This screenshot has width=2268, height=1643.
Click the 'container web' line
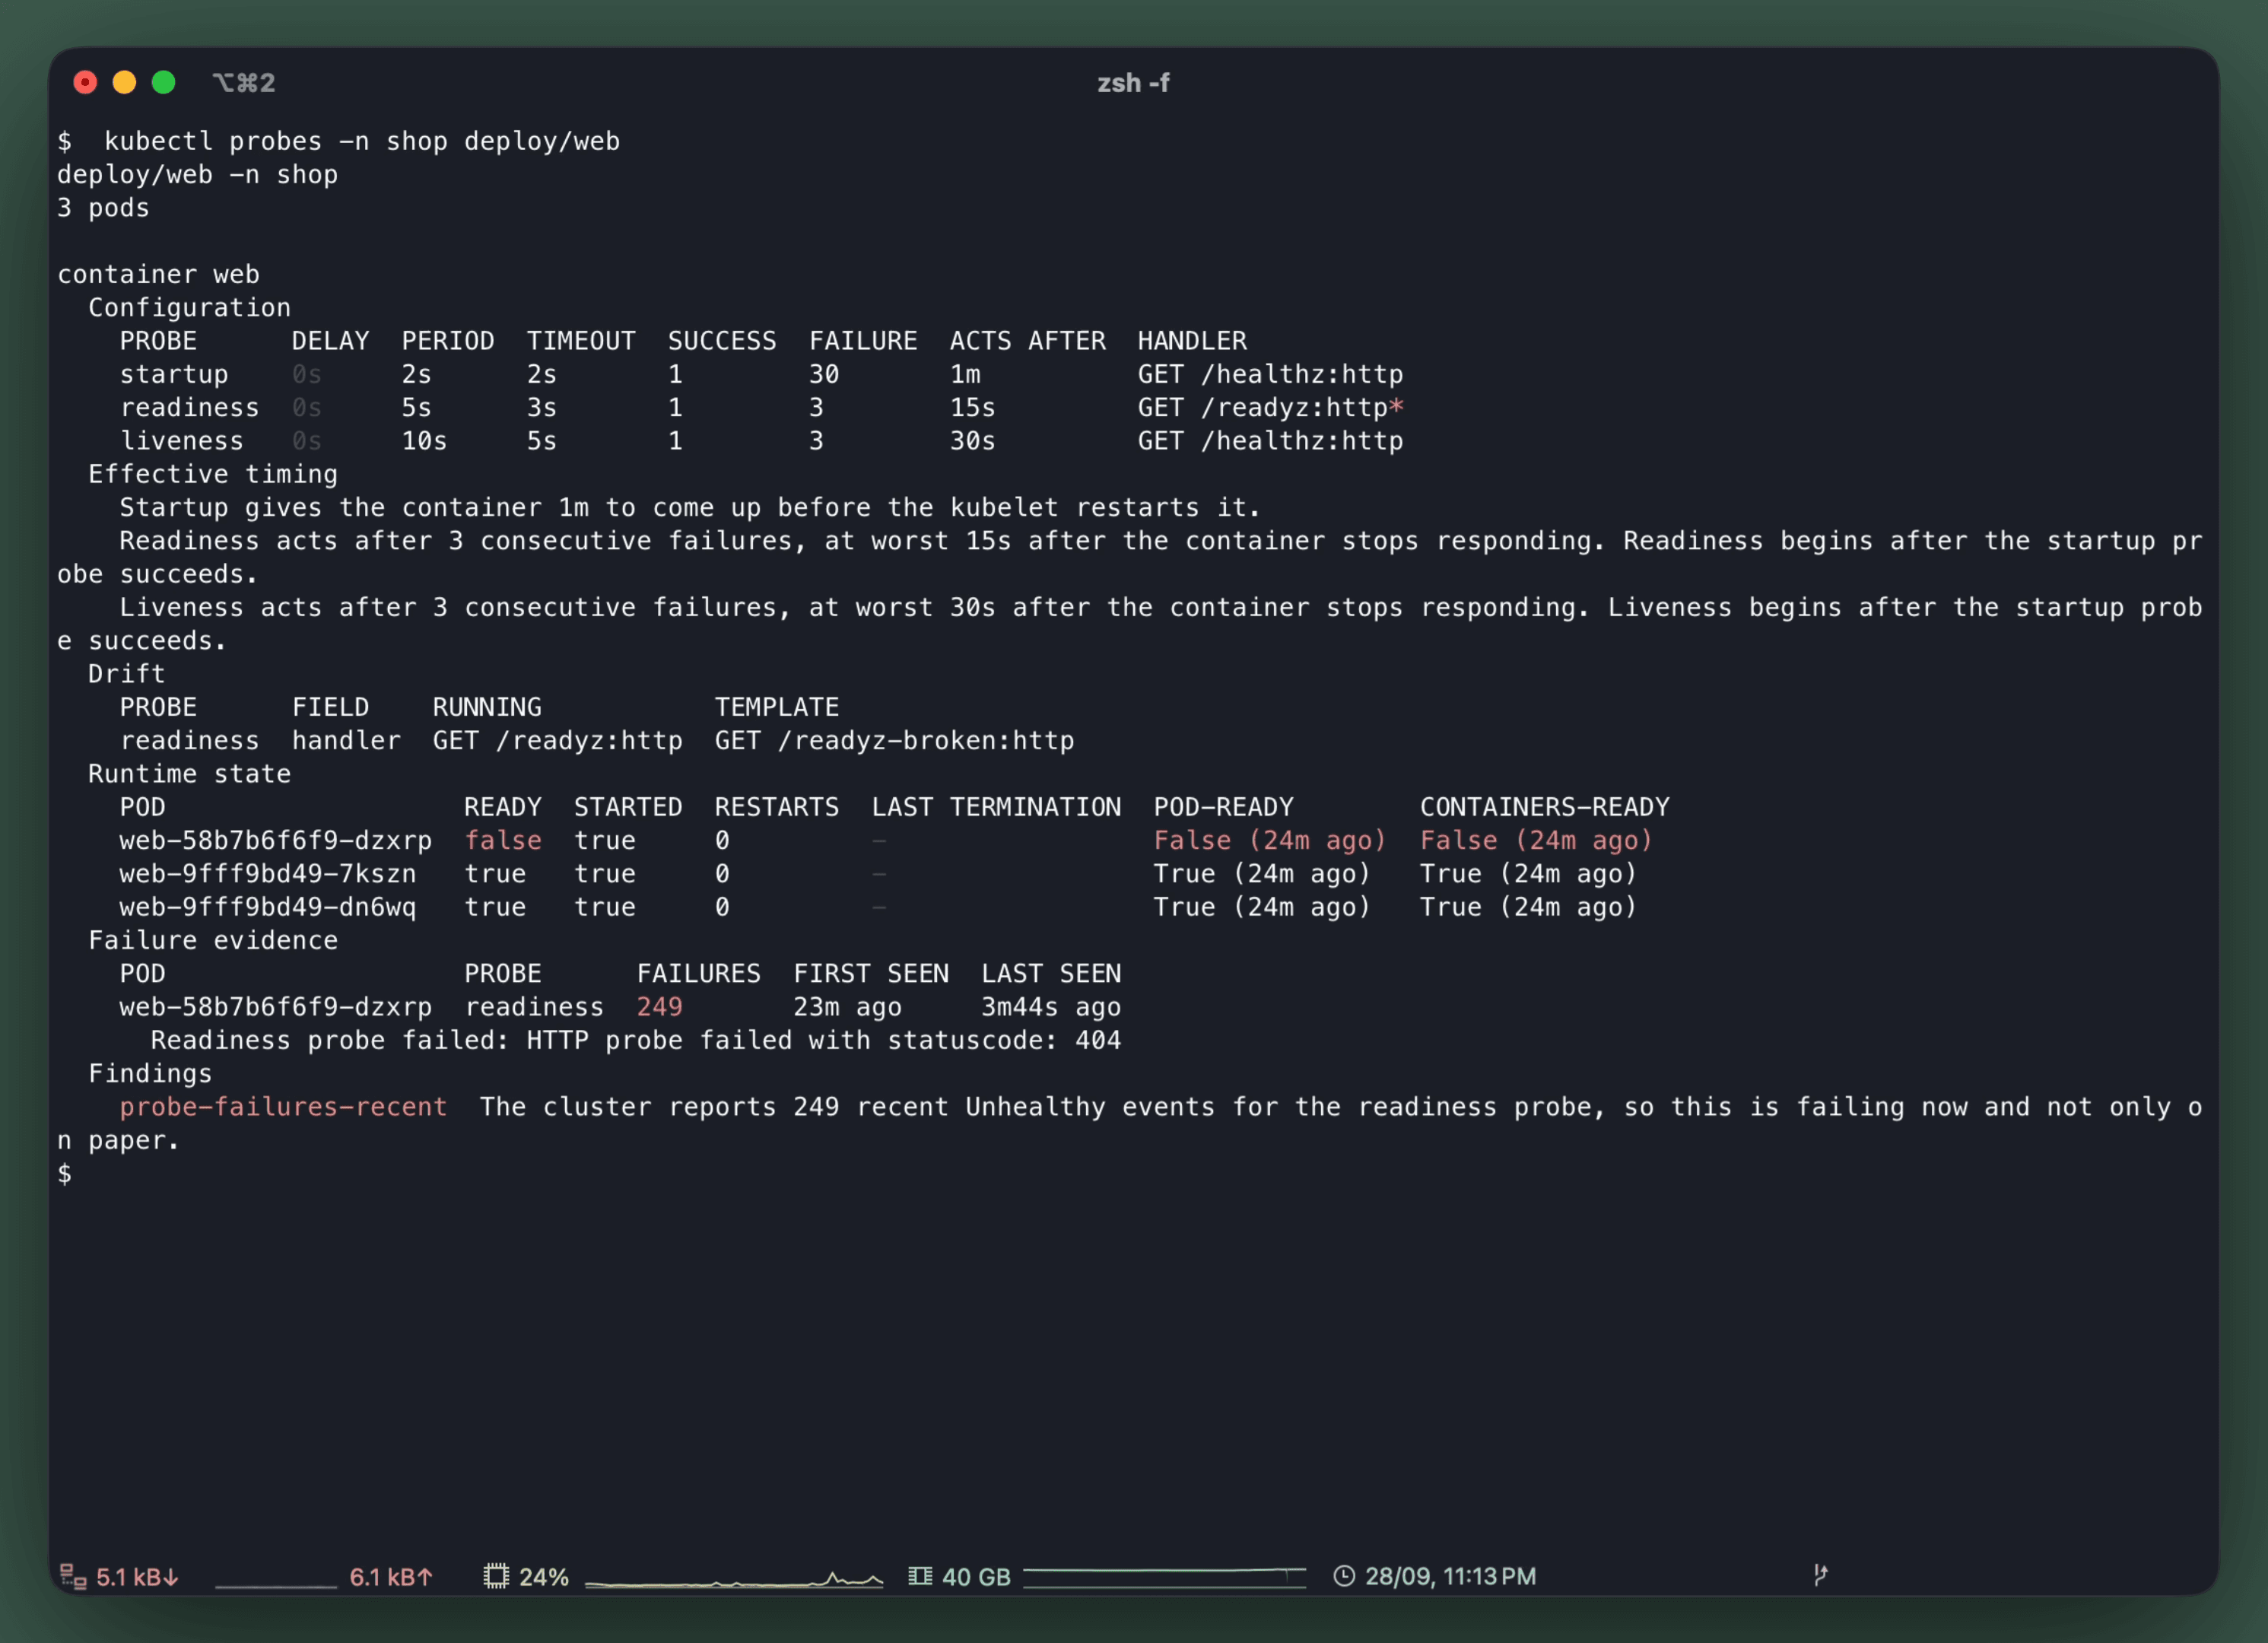[x=158, y=274]
